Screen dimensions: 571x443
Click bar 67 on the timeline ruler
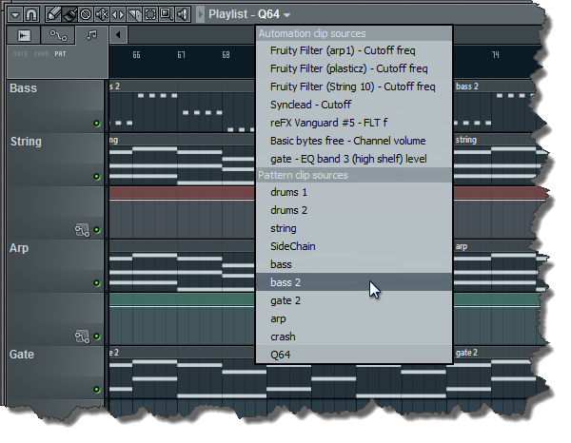(x=181, y=55)
